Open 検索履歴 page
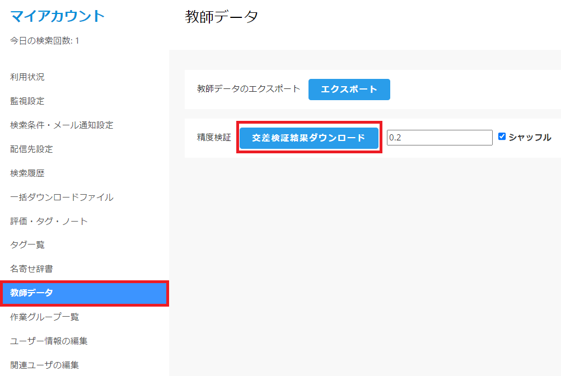561x376 pixels. [x=27, y=173]
